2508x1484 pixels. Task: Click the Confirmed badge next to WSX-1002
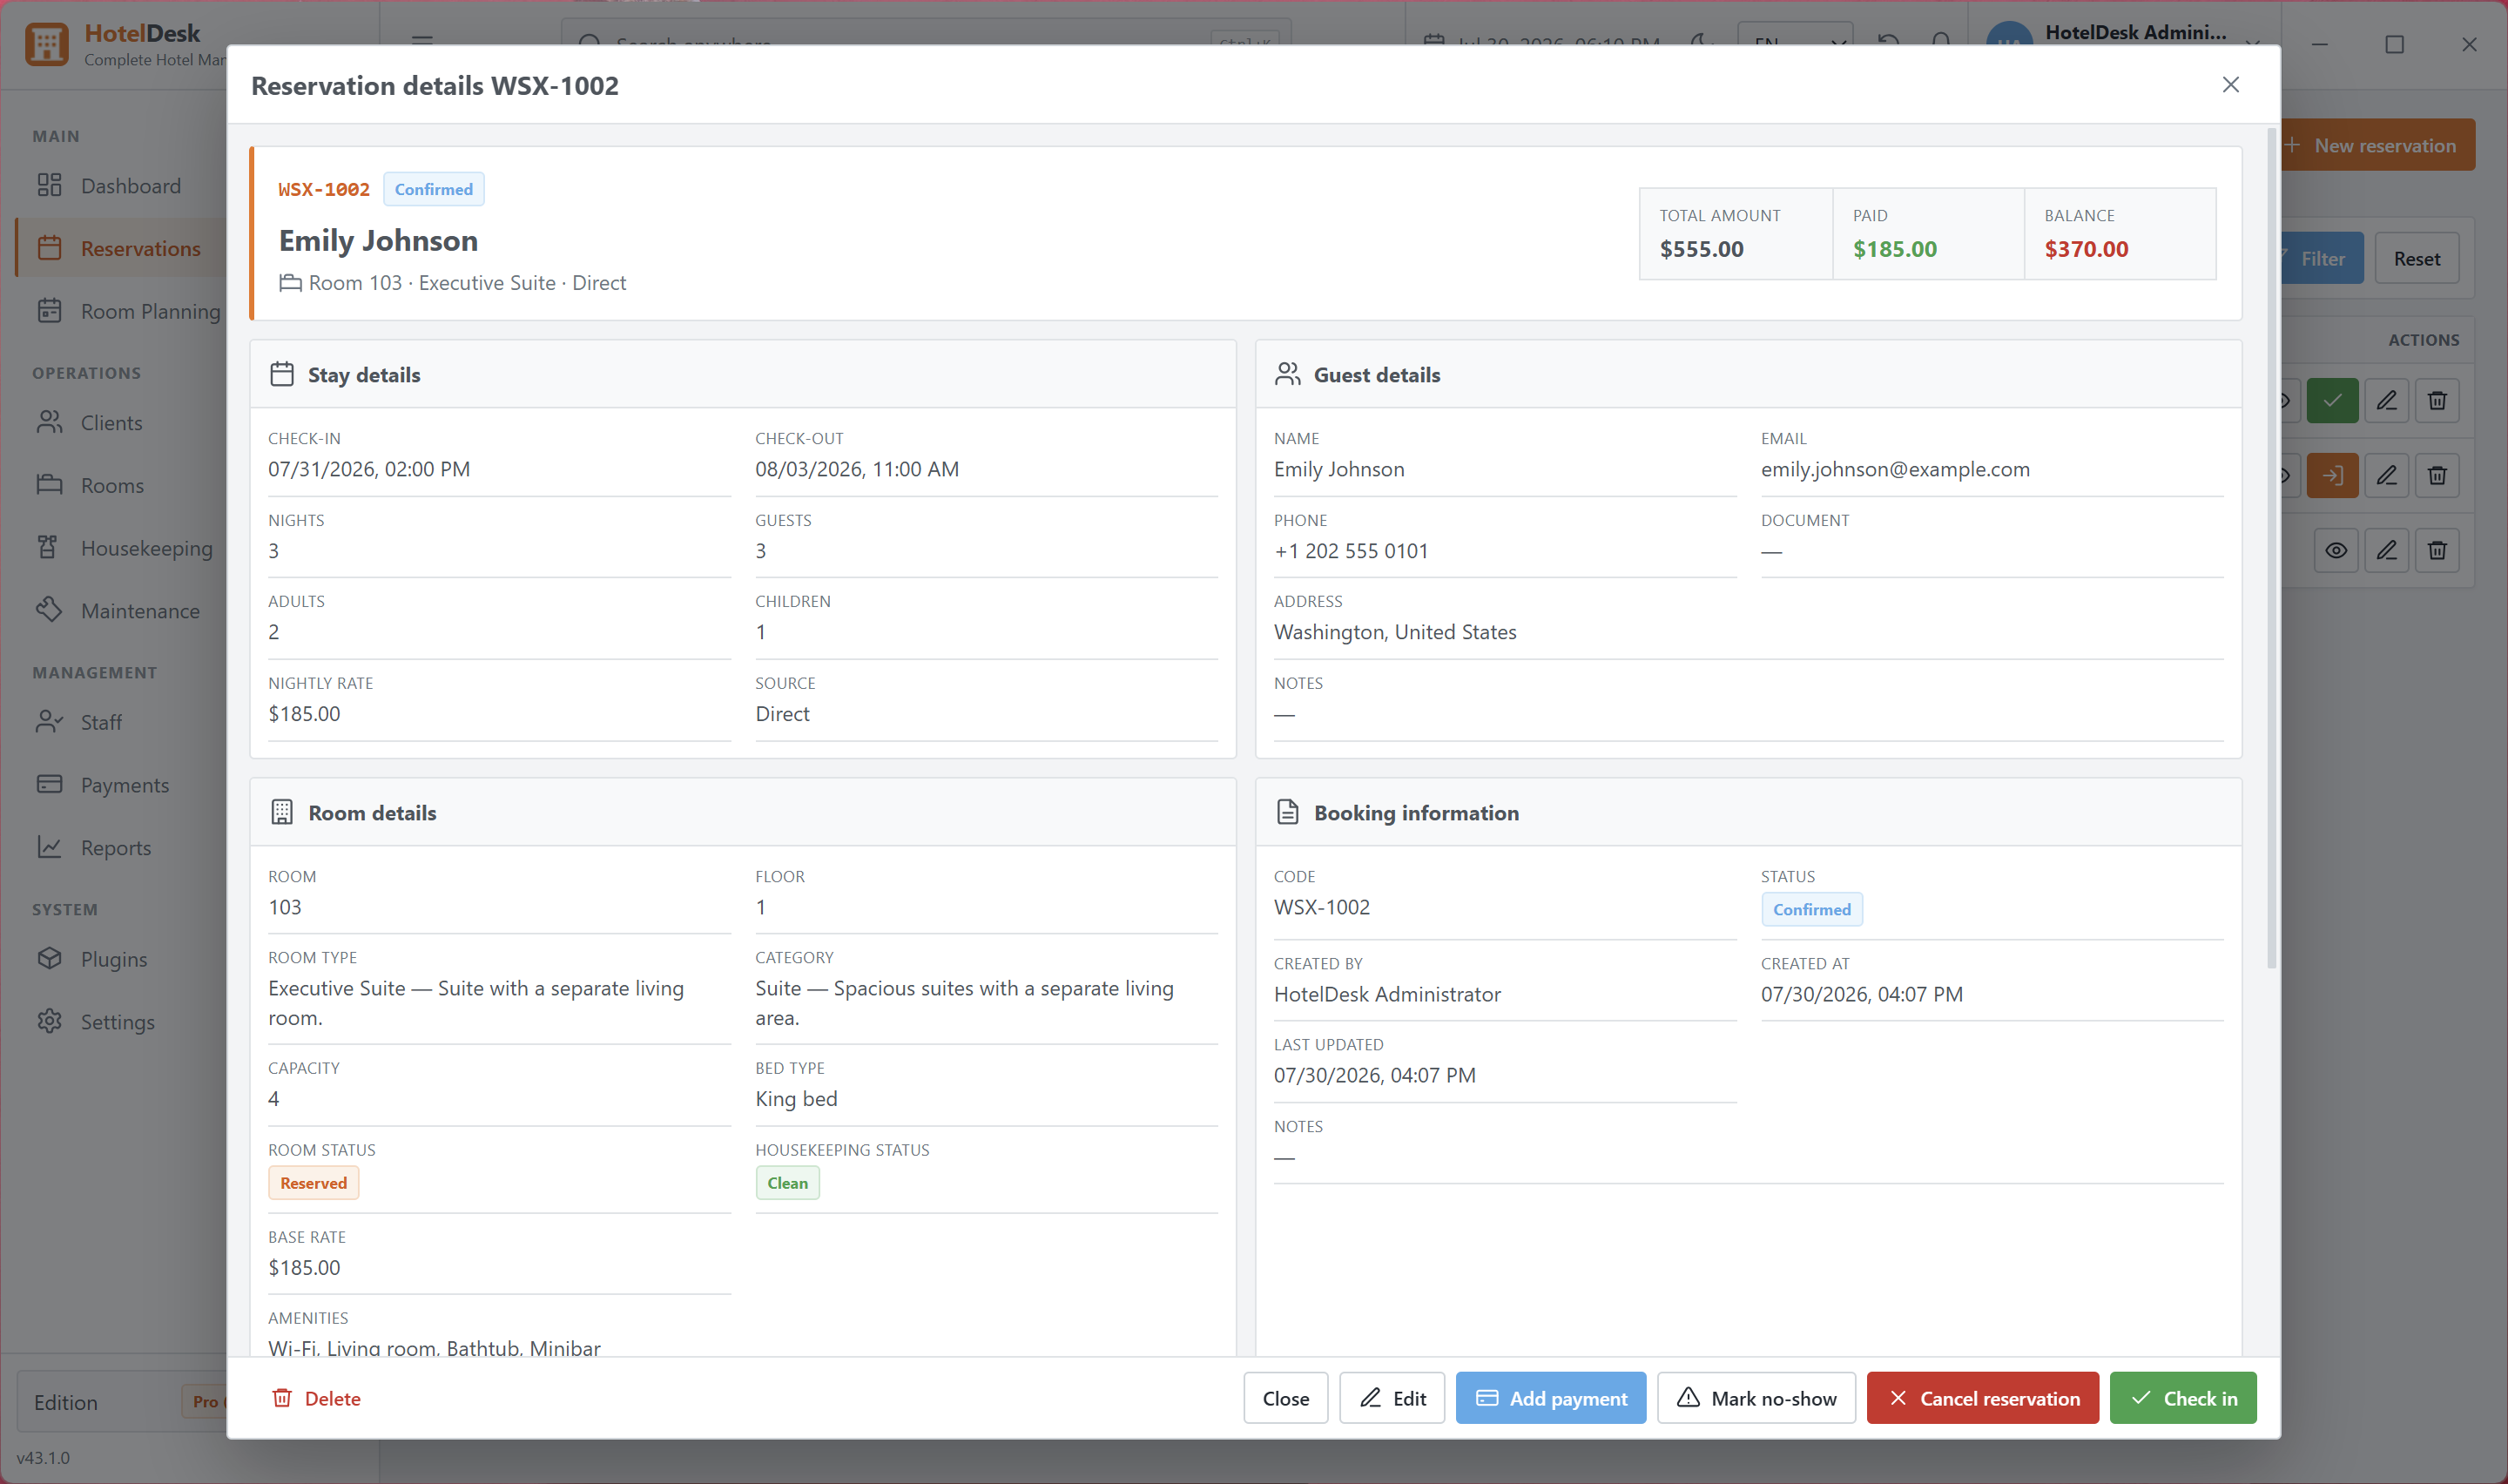pos(434,190)
